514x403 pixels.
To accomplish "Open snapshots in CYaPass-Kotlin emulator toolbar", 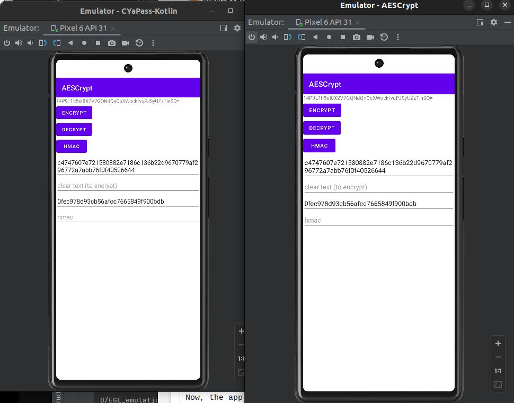I will tap(139, 43).
